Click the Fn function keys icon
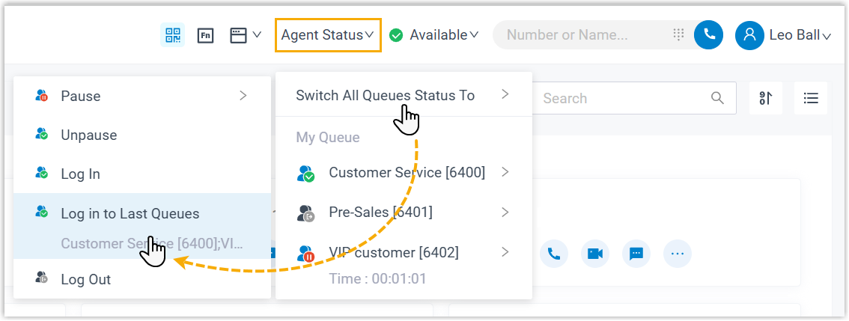The width and height of the screenshot is (849, 321). click(205, 34)
